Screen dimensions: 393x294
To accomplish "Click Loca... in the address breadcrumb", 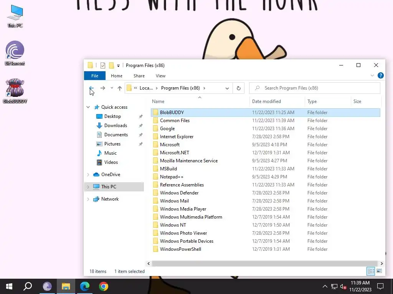I will point(146,88).
